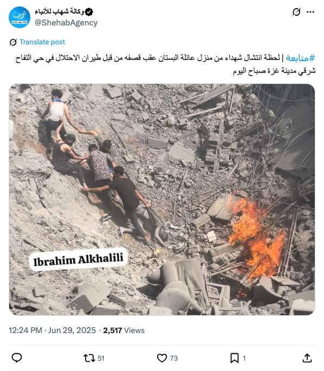Open the @ShehabAgency handle link
The image size is (324, 371).
(x=66, y=23)
